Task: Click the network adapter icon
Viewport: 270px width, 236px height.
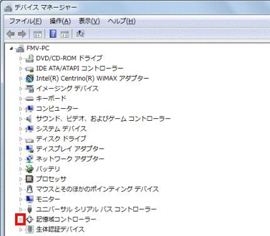Action: click(30, 159)
